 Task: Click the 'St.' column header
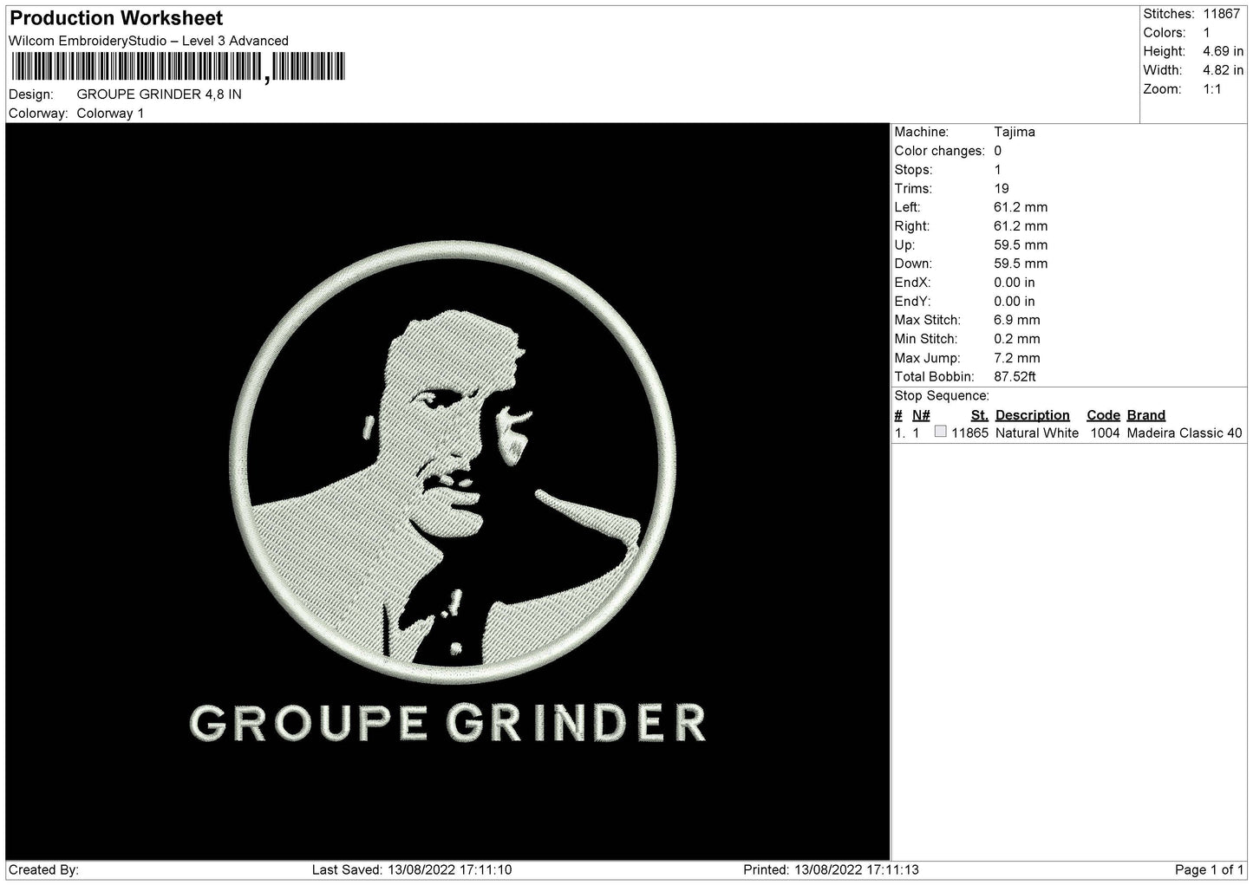pyautogui.click(x=979, y=415)
